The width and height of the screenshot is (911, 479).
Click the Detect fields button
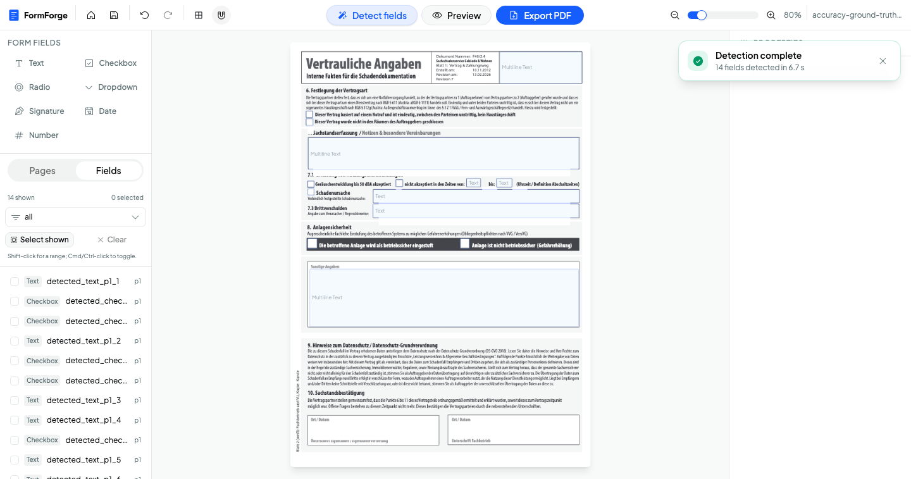click(372, 15)
